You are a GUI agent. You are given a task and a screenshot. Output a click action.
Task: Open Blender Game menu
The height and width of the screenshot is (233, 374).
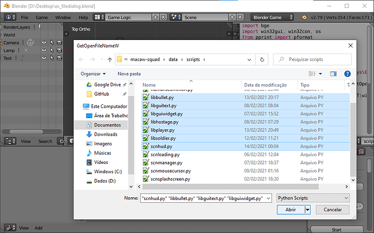coord(42,17)
